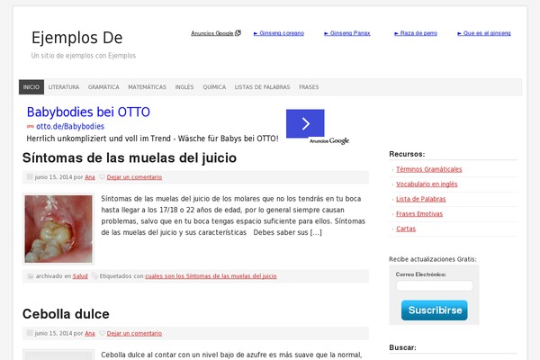The image size is (540, 360).
Task: Click the Recursos sidebar heading
Action: 407,154
